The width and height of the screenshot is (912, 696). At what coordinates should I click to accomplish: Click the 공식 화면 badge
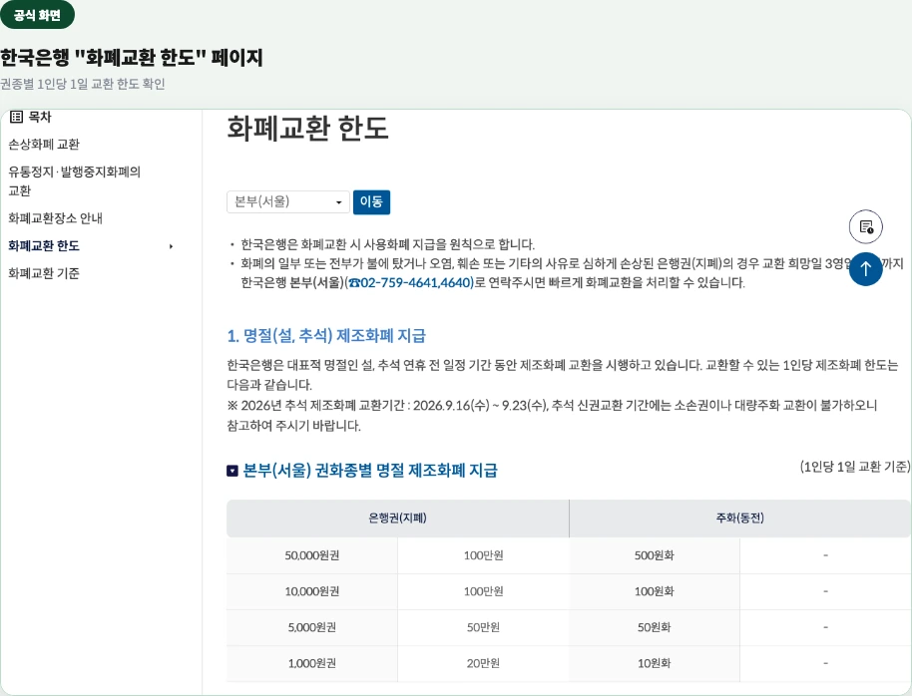click(37, 15)
